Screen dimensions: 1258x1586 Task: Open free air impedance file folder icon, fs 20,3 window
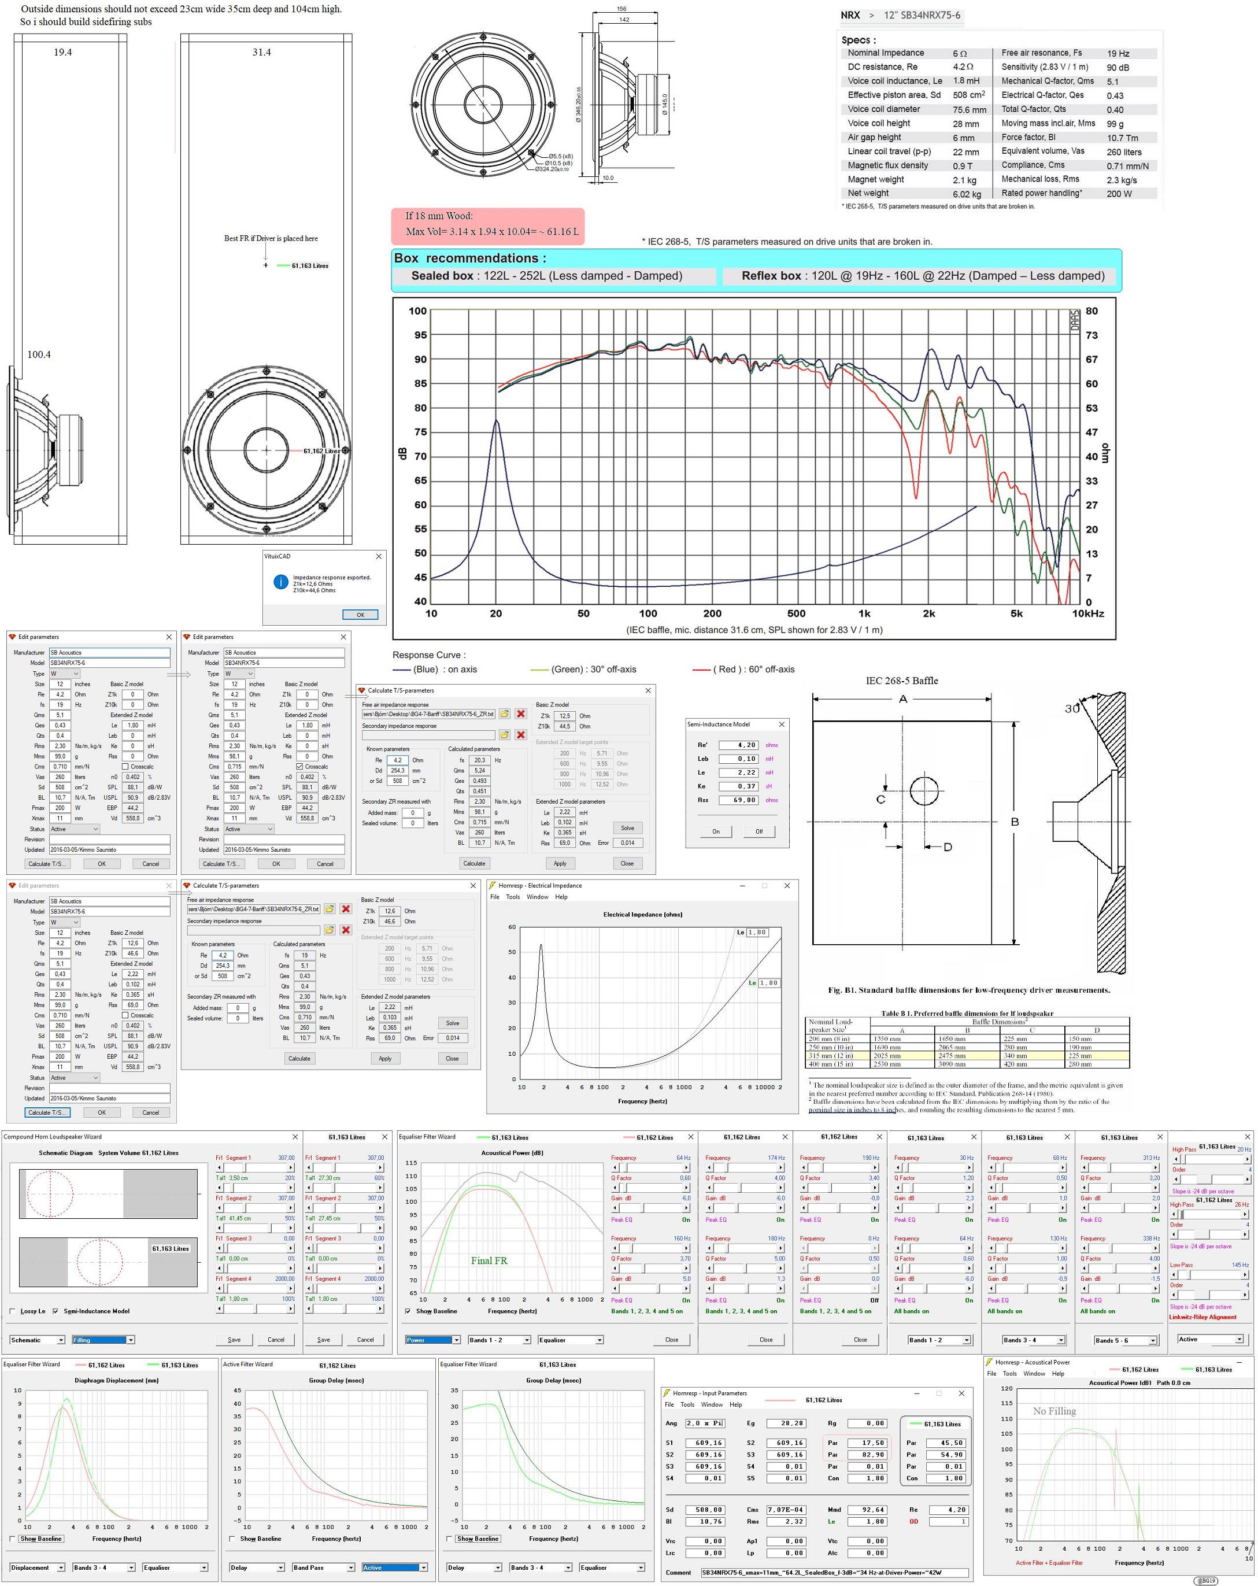click(505, 713)
